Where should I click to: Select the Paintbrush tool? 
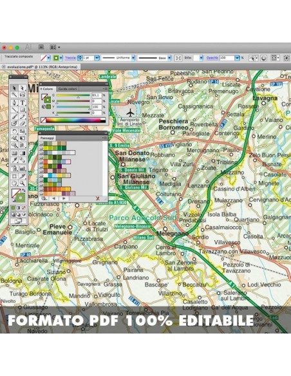click(x=14, y=117)
